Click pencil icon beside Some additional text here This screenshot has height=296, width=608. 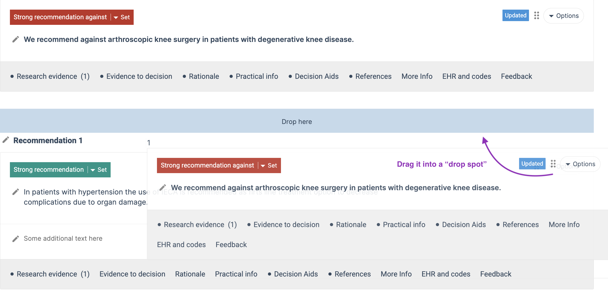pos(16,239)
